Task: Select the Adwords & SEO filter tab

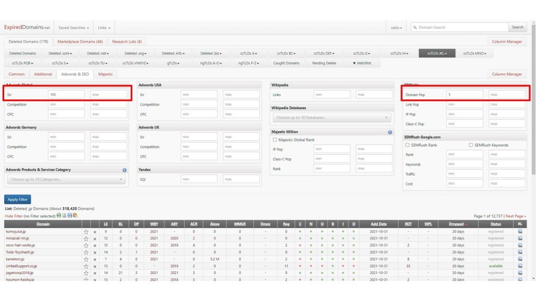Action: pyautogui.click(x=75, y=74)
